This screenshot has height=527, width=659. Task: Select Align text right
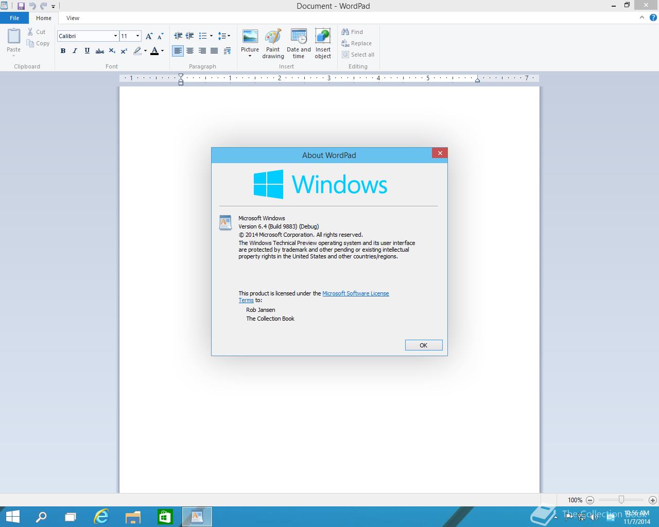(202, 51)
